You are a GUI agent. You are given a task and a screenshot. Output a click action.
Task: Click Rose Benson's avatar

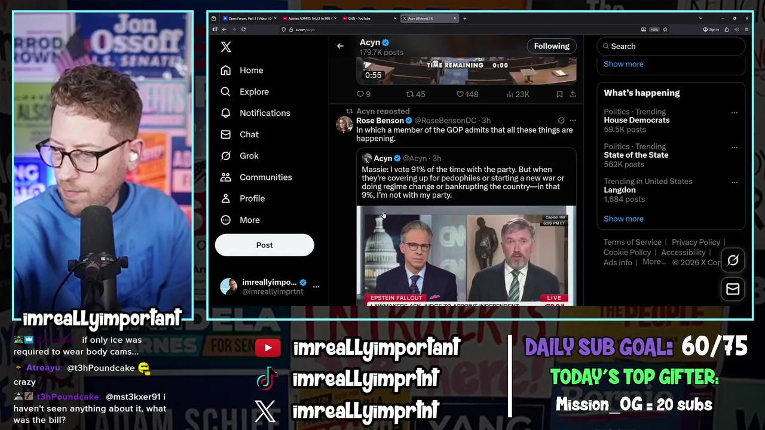(x=344, y=125)
